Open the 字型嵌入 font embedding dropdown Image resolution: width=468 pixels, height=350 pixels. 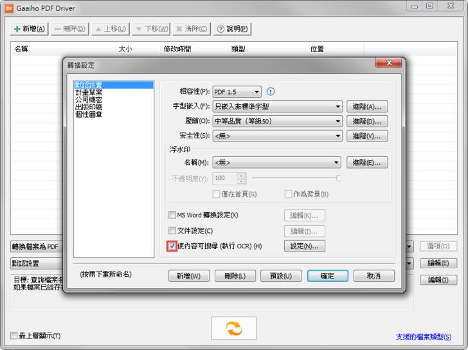(x=278, y=106)
